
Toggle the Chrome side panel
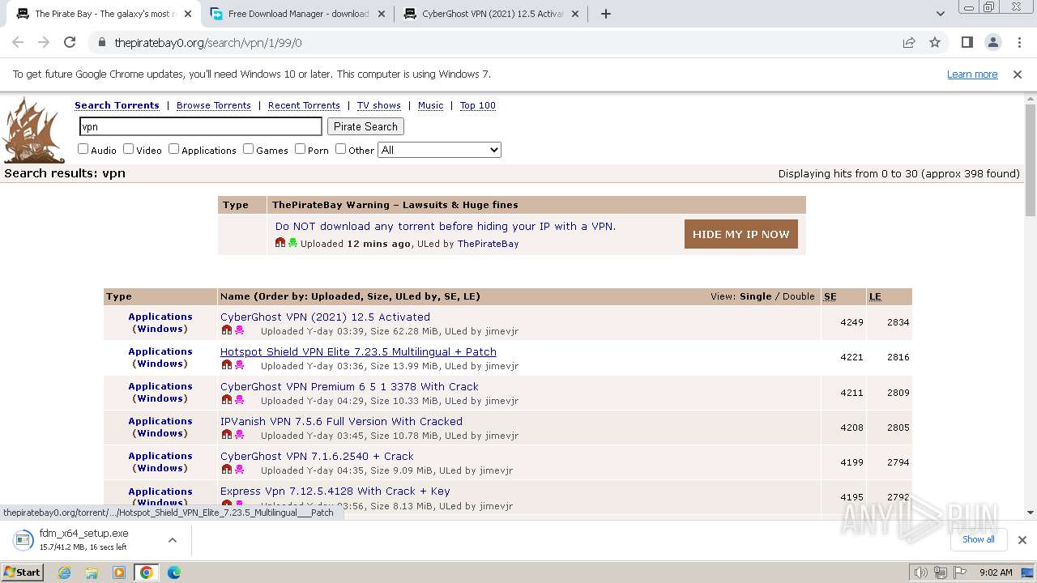967,43
